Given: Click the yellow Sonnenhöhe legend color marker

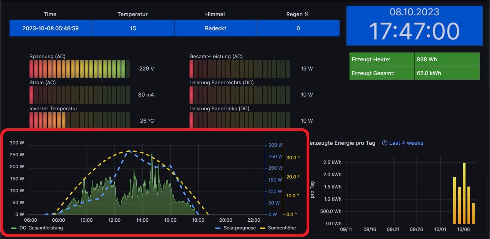Looking at the screenshot, I should coord(262,228).
